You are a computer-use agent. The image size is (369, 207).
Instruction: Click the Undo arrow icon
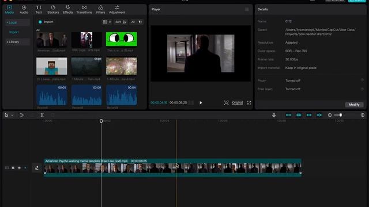(x=22, y=115)
